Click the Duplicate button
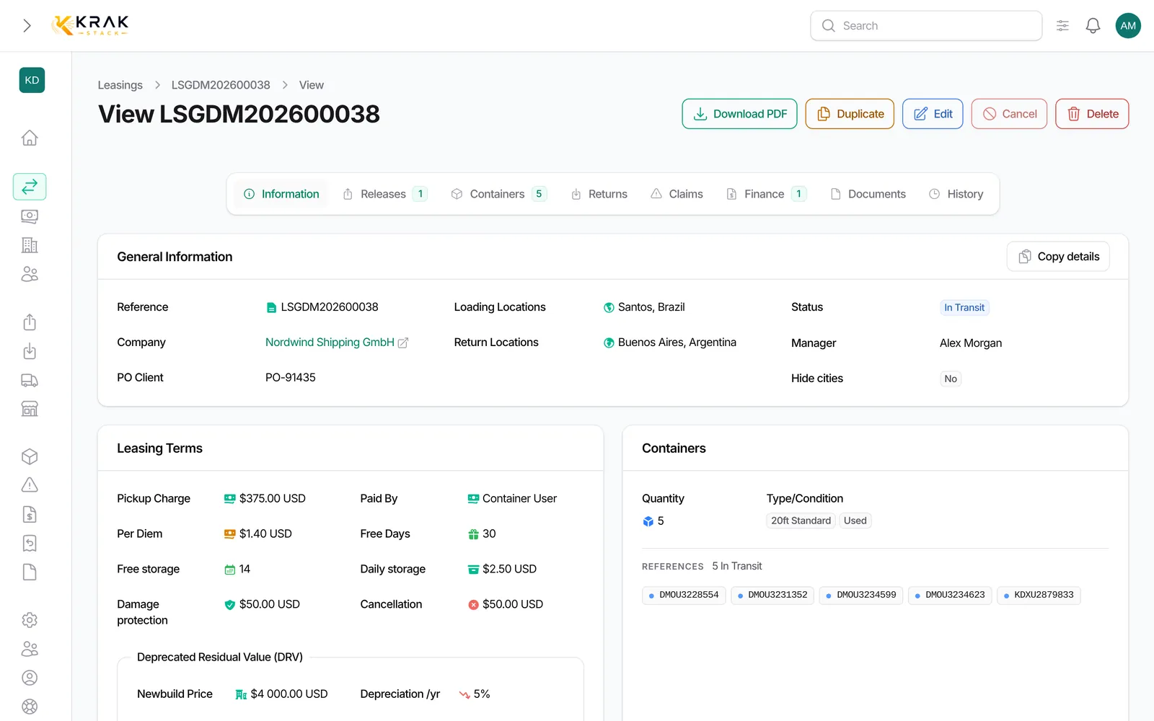This screenshot has width=1154, height=721. (x=850, y=114)
